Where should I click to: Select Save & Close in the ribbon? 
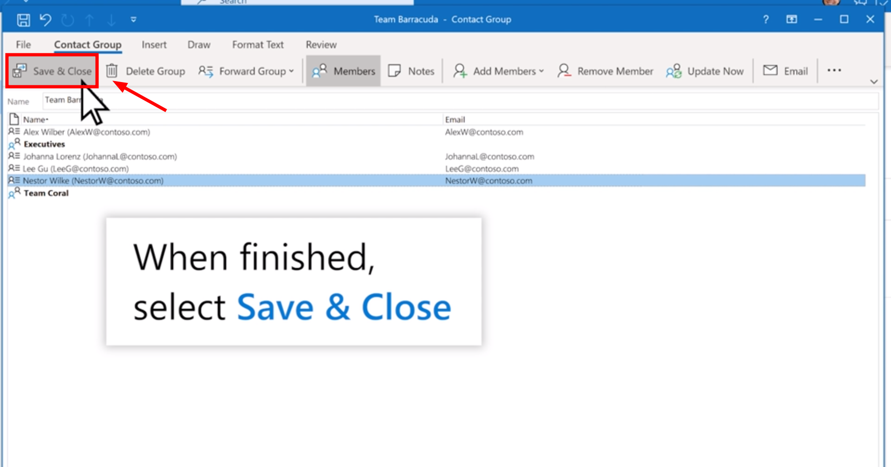pyautogui.click(x=51, y=70)
